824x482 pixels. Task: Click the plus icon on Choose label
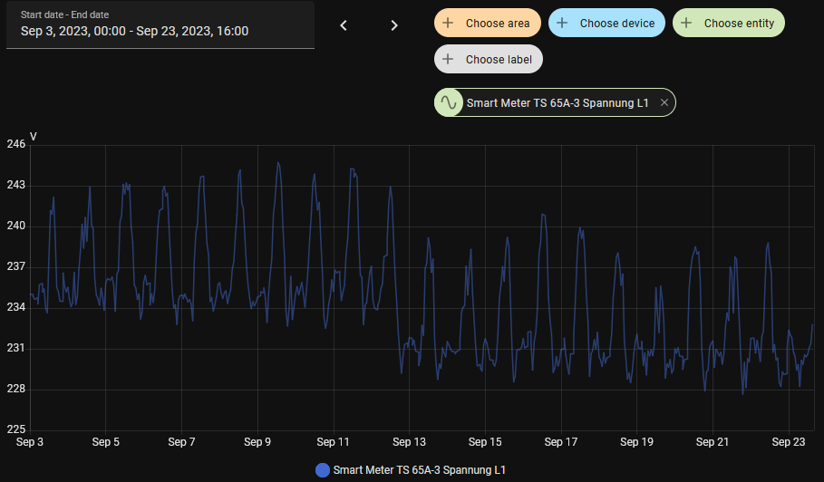click(448, 59)
